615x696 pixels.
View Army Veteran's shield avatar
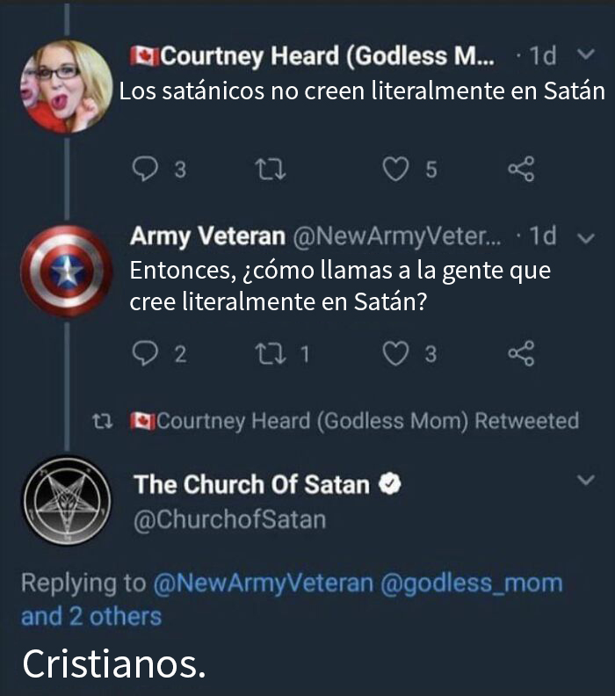pos(66,270)
